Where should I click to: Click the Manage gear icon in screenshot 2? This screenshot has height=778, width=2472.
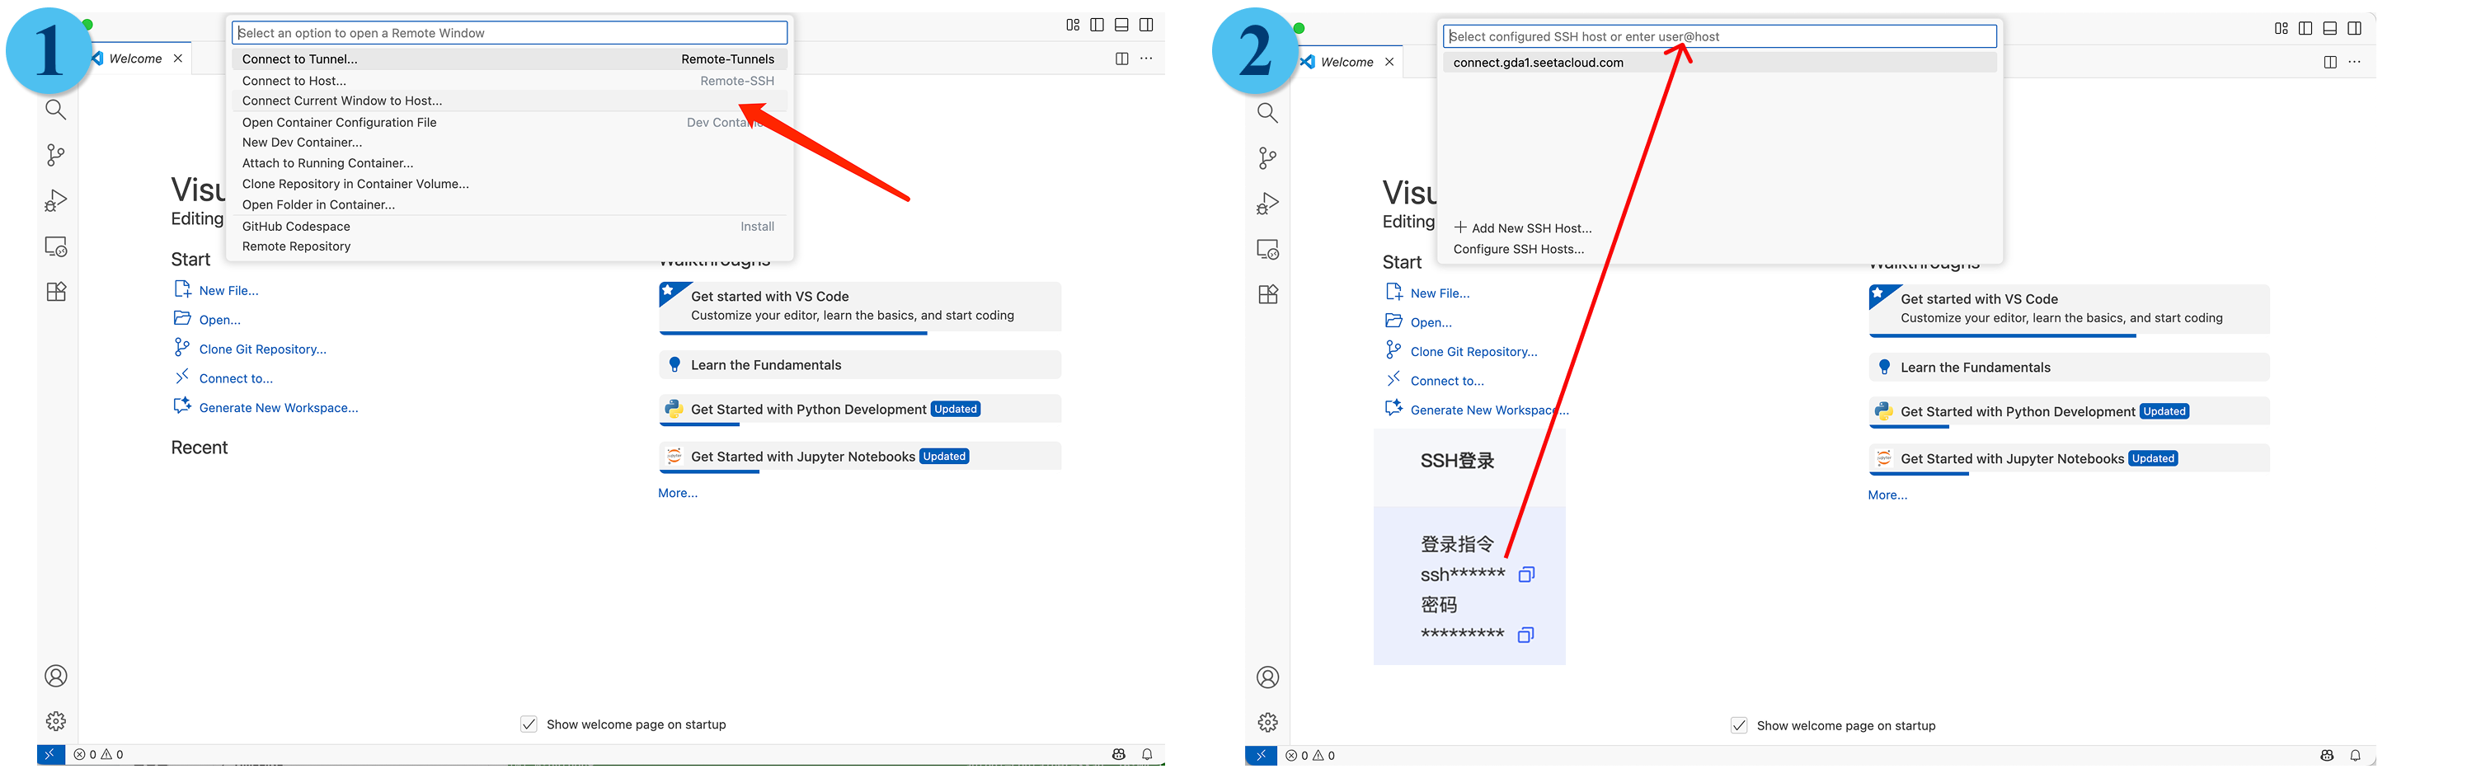[x=1267, y=722]
